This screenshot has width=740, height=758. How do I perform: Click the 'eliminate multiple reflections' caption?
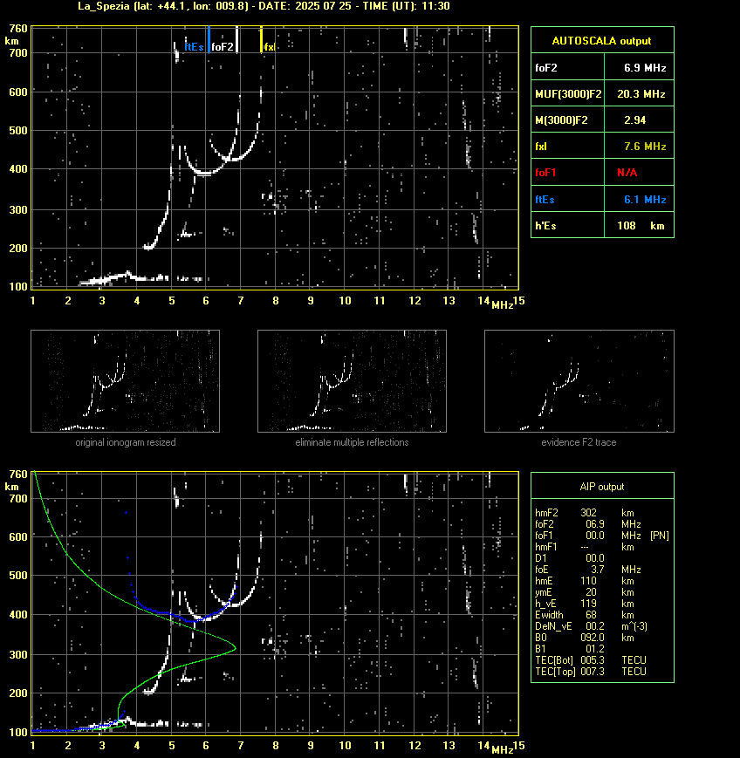(x=352, y=442)
